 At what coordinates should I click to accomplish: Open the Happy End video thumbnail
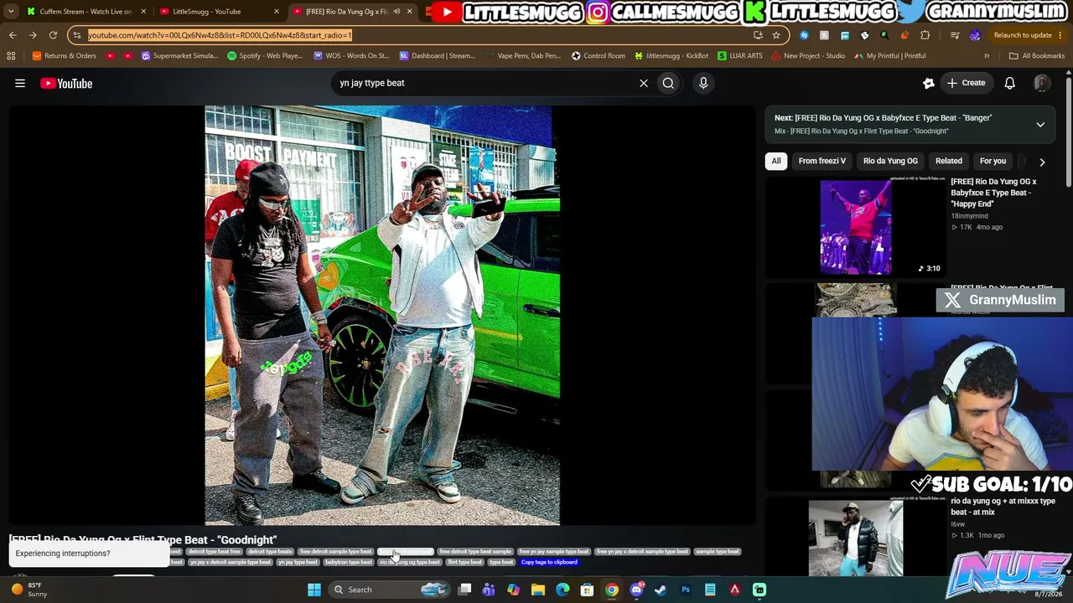856,227
